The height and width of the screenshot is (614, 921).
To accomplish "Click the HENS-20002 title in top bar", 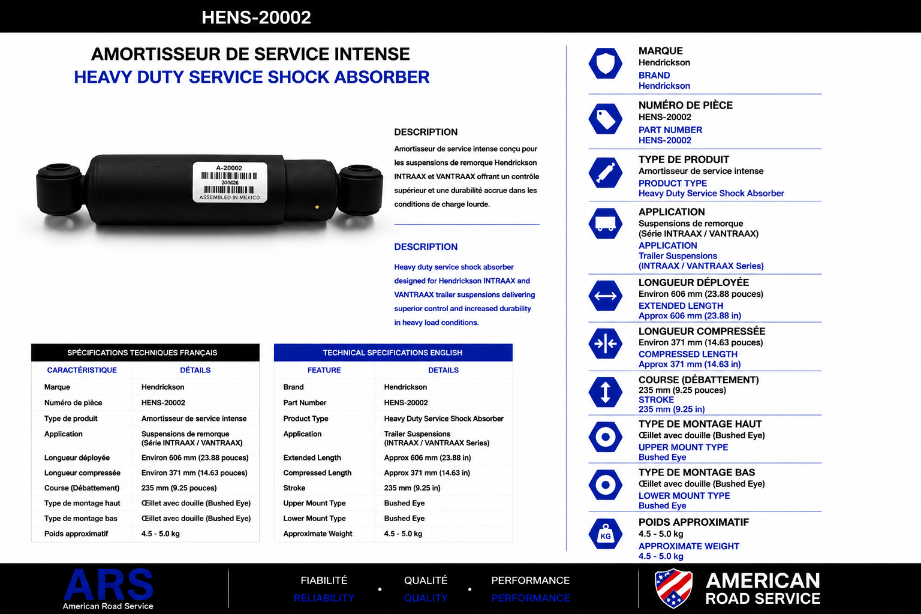I will [256, 17].
